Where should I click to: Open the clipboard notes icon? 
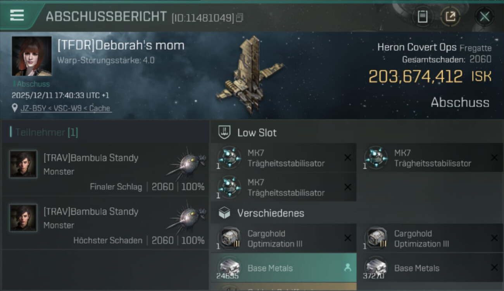click(422, 17)
